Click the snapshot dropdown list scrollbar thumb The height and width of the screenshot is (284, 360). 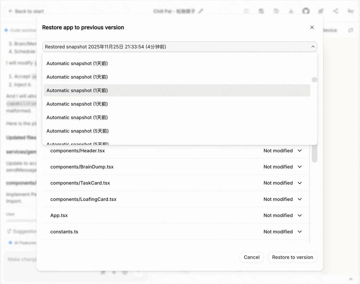(x=314, y=80)
